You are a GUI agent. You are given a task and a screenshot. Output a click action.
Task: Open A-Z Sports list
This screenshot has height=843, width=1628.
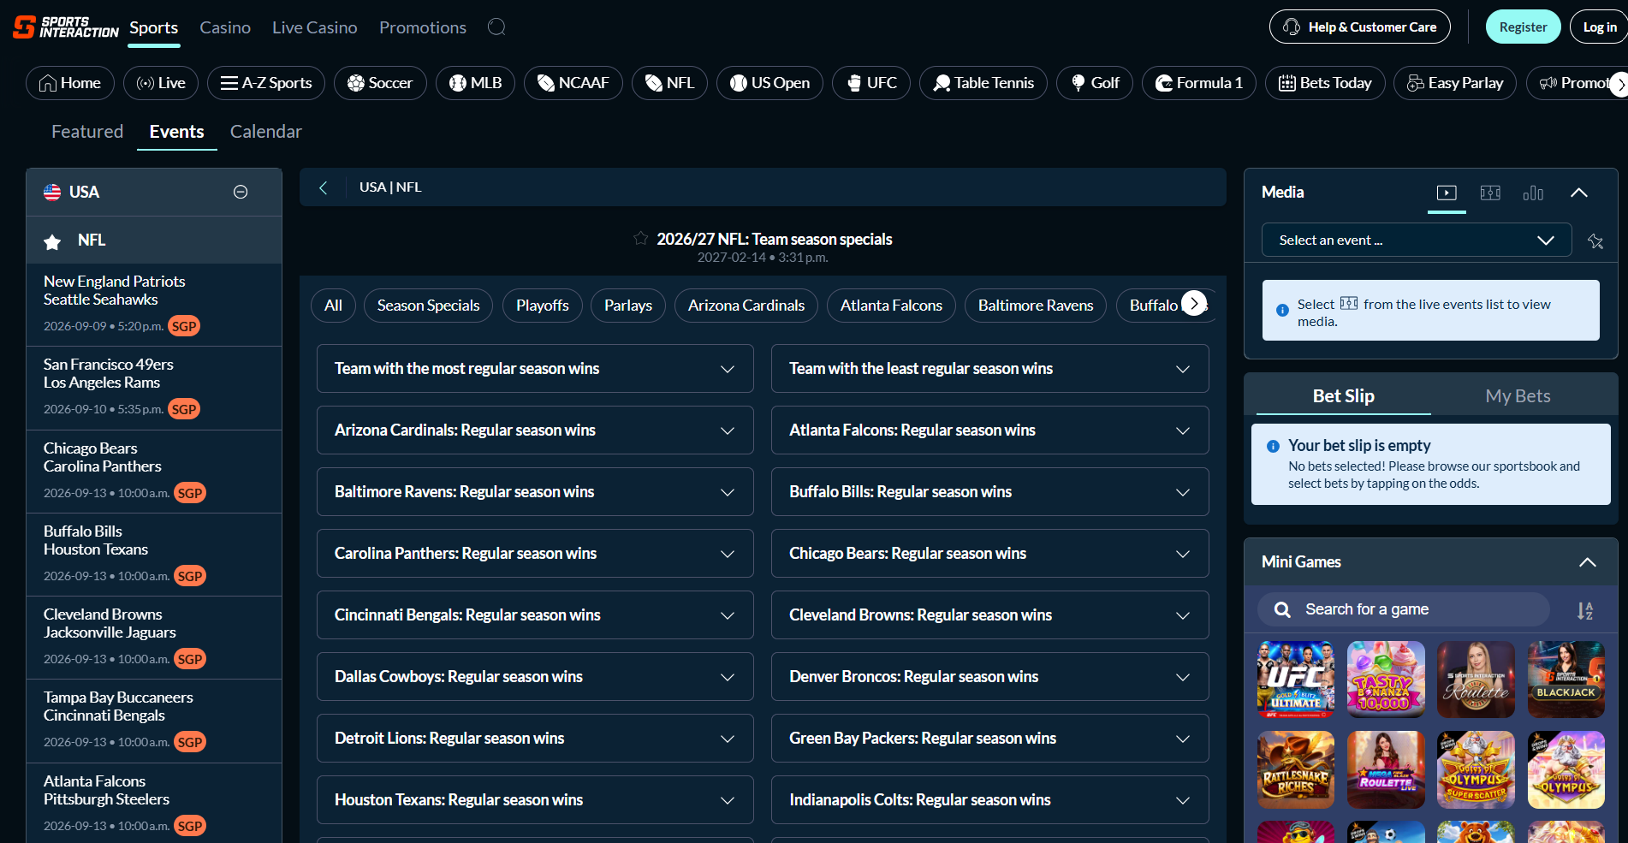266,83
